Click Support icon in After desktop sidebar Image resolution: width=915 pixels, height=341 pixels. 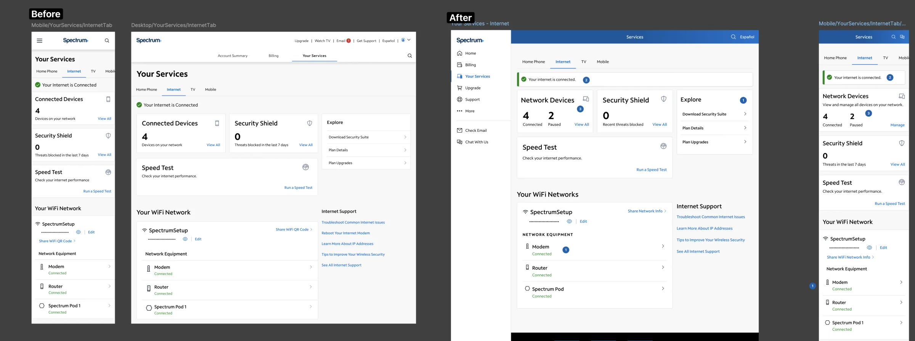click(460, 99)
